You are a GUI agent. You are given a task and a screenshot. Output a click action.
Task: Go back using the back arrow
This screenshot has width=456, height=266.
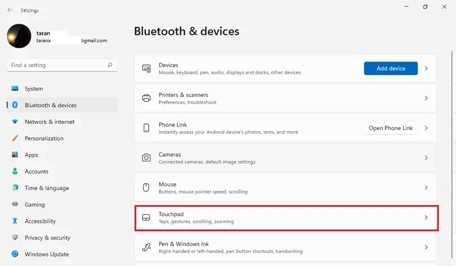(x=10, y=10)
